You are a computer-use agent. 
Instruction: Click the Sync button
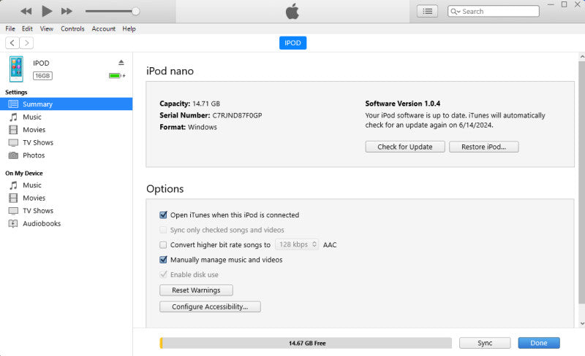tap(485, 343)
